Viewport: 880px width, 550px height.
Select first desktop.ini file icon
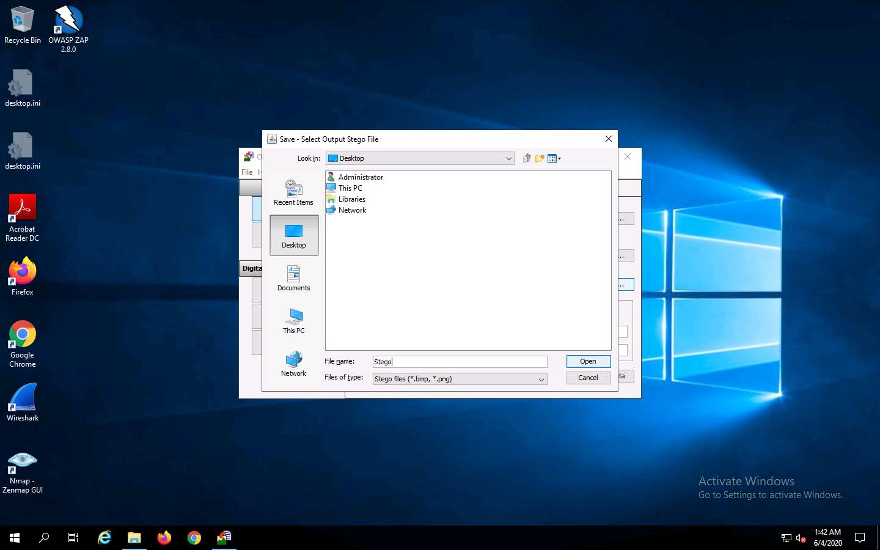coord(23,88)
